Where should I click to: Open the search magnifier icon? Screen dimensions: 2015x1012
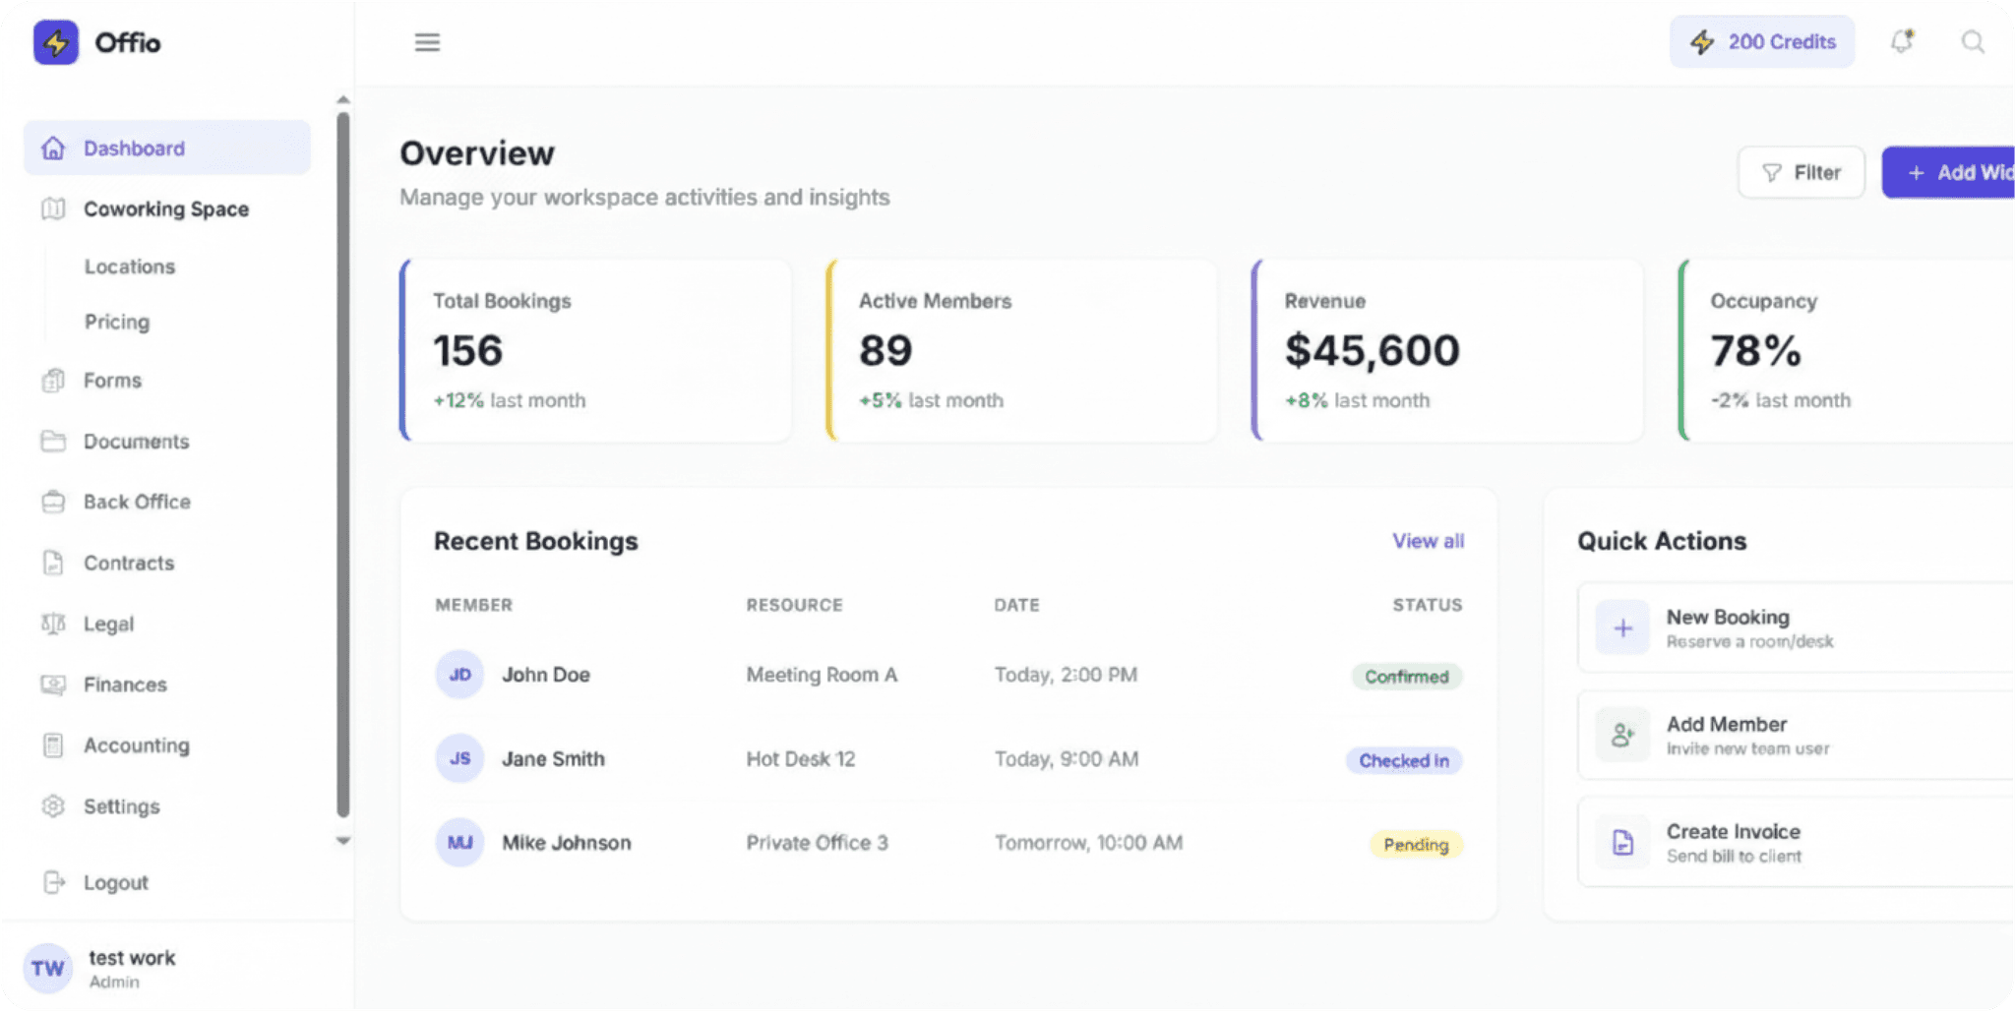[1974, 42]
